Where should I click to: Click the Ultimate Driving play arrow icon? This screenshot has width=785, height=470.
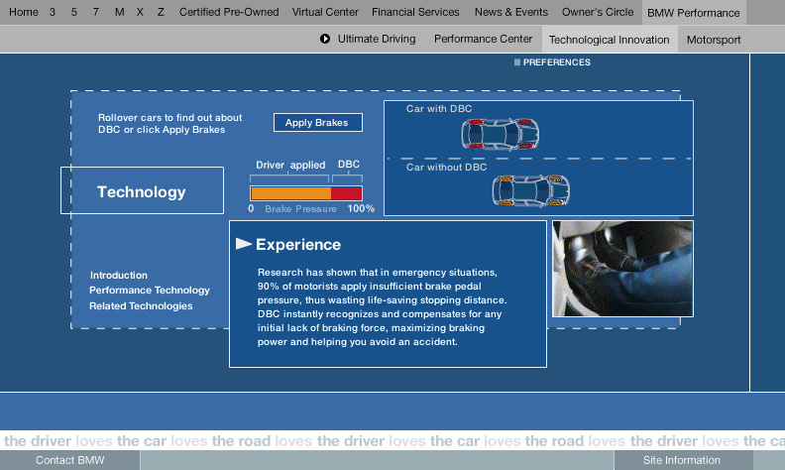click(325, 39)
